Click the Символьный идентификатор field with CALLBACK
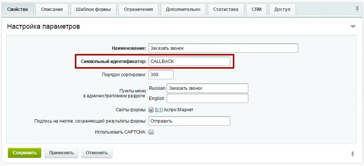The image size is (364, 166). (x=189, y=61)
